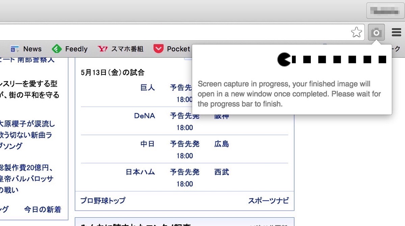Click the 18:00 time in 日本ハム row

(x=185, y=184)
